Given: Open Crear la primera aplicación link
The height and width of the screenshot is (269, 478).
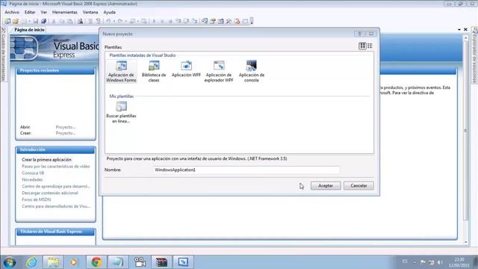Looking at the screenshot, I should coord(46,160).
